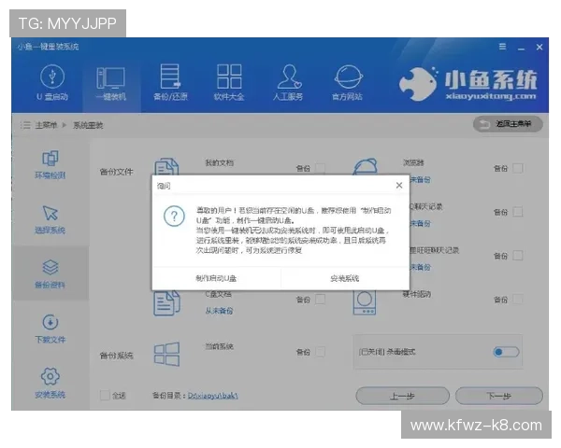
Task: Click the 从未备份 link under C盘文档
Action: coord(219,311)
